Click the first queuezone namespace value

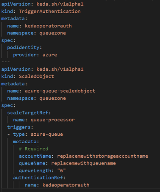[x=52, y=33]
